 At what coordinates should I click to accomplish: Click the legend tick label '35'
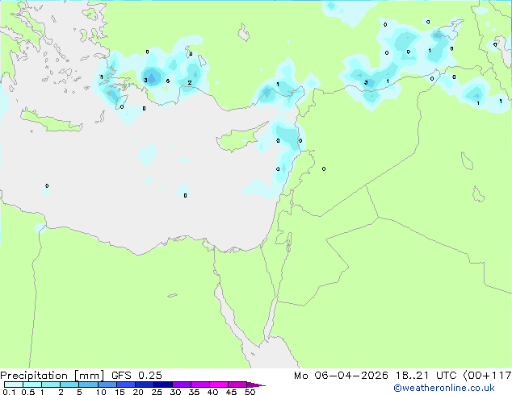tap(194, 392)
